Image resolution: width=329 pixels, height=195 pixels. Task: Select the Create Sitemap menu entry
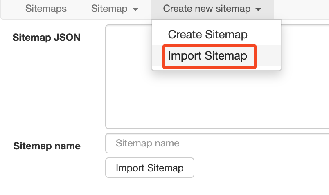(x=207, y=34)
